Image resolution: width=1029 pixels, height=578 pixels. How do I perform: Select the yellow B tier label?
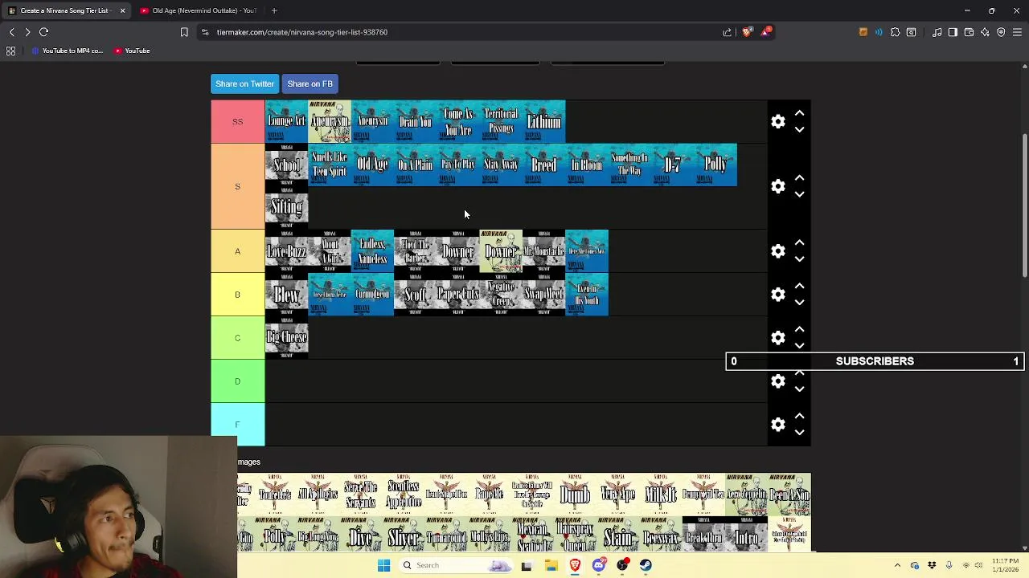pyautogui.click(x=238, y=295)
